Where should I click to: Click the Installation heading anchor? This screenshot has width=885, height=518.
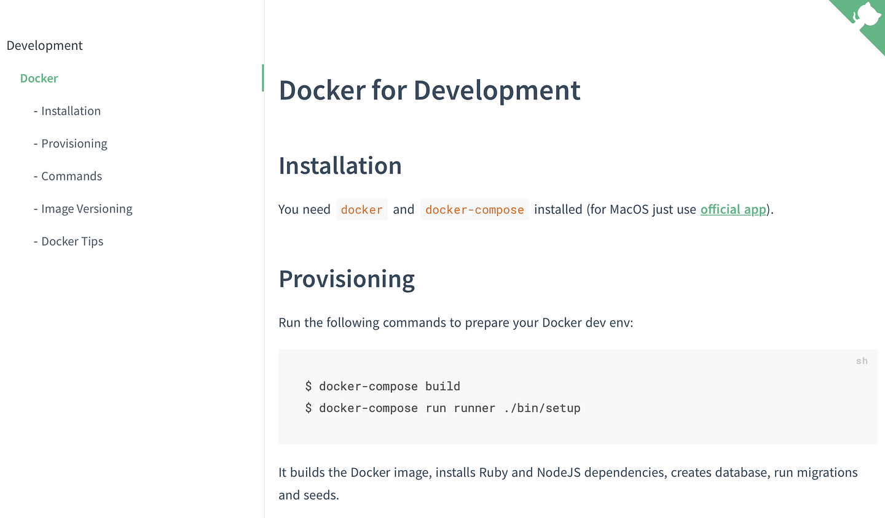(x=340, y=166)
